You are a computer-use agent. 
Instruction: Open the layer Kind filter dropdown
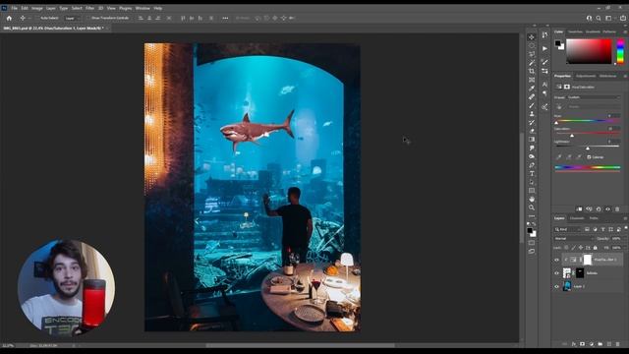tap(567, 229)
